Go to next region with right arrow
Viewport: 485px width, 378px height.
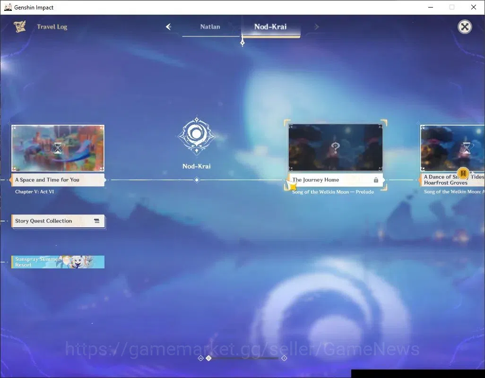(316, 27)
